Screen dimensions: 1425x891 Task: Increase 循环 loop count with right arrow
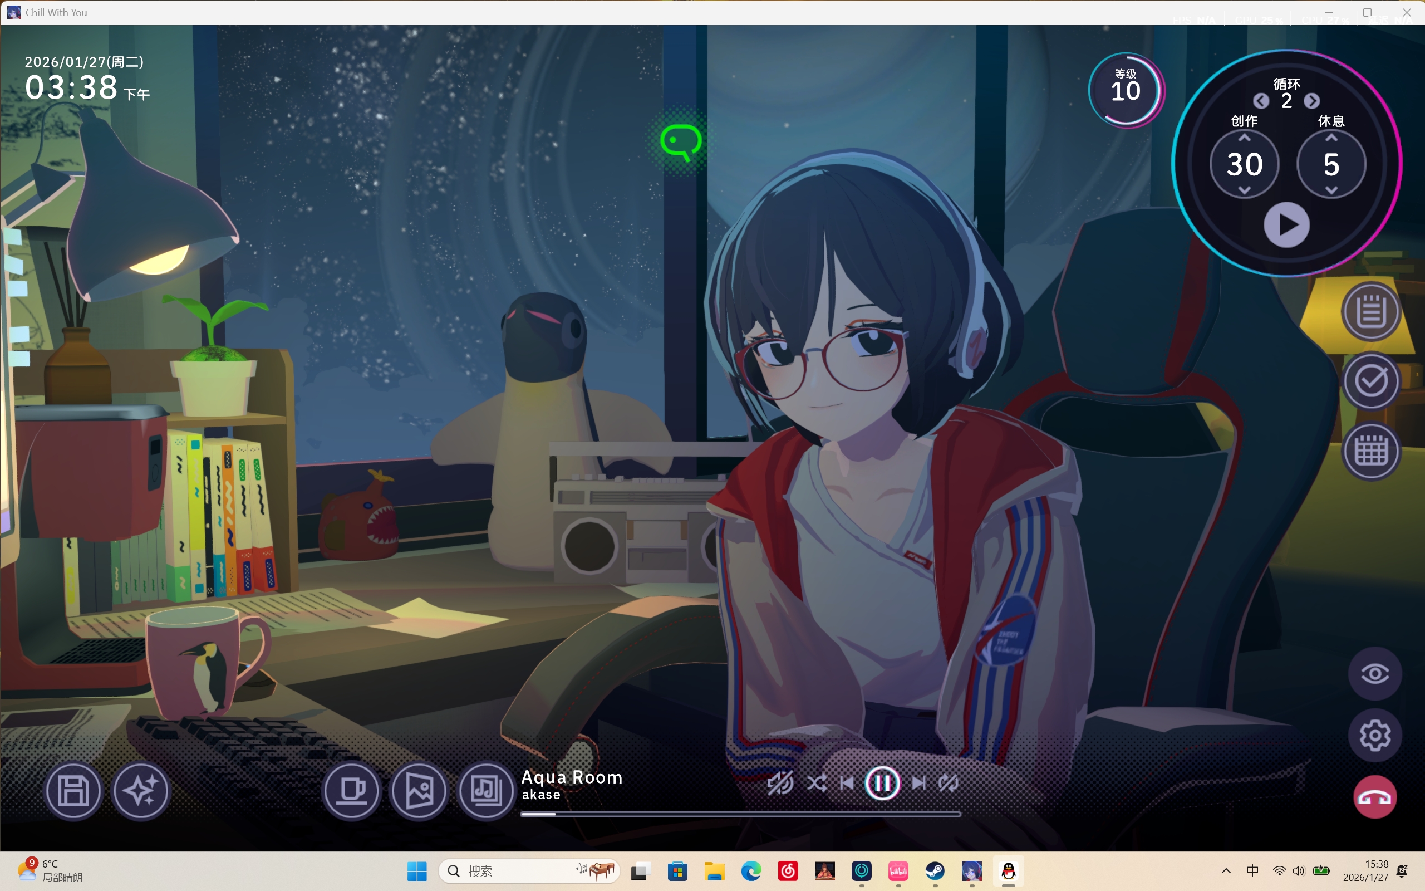coord(1312,101)
